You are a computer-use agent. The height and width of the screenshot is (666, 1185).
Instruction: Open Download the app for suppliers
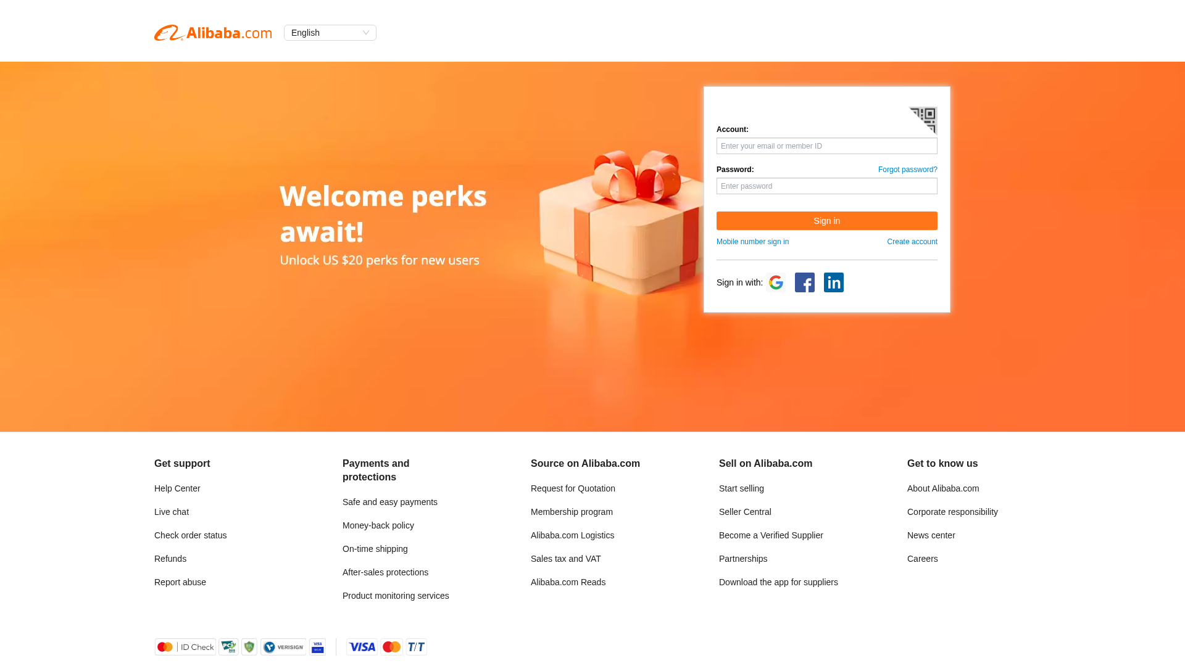[778, 582]
